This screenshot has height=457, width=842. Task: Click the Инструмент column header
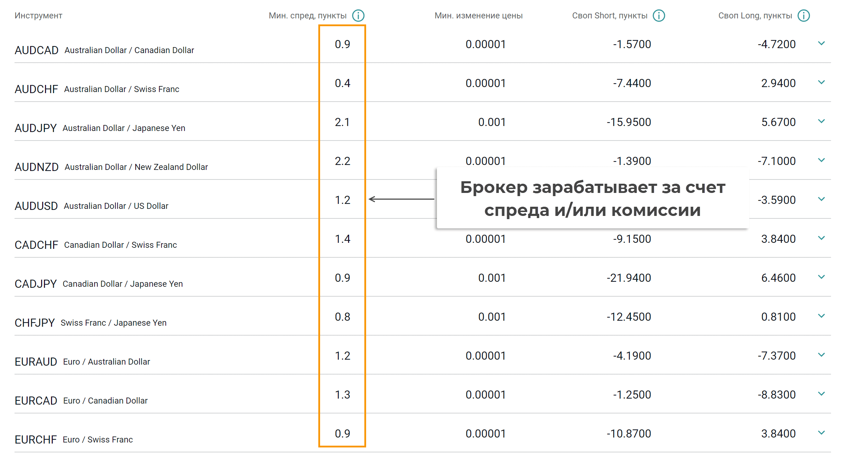[38, 16]
